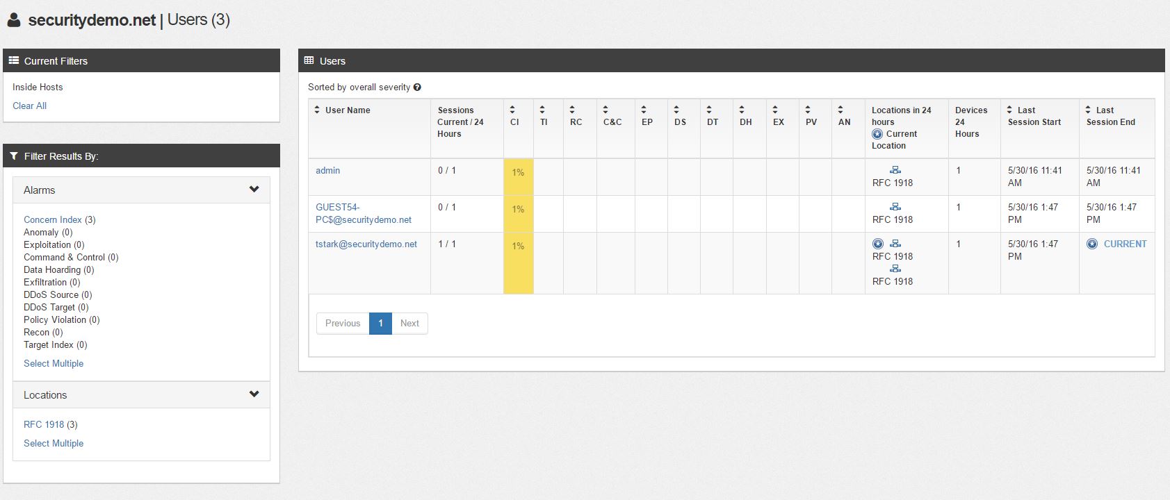Sort by CI column arrows
This screenshot has height=500, width=1170.
point(512,110)
